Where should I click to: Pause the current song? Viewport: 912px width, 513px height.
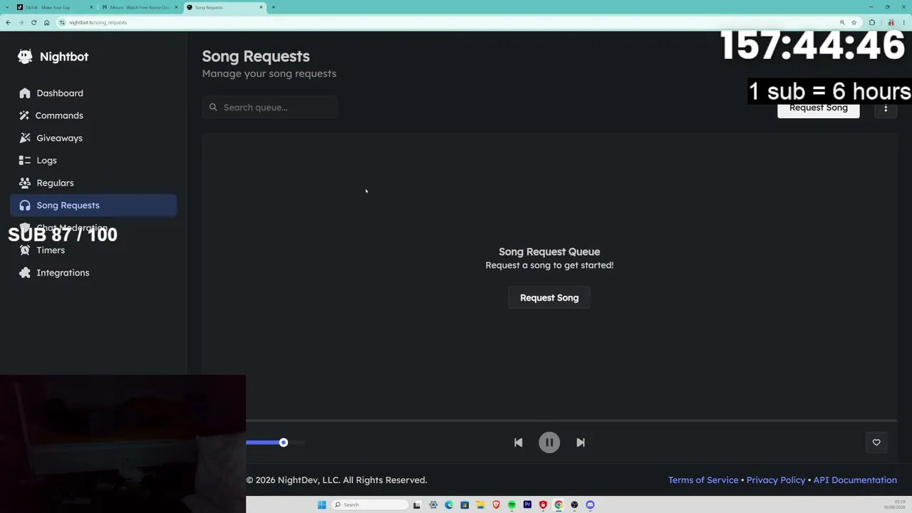(x=549, y=442)
